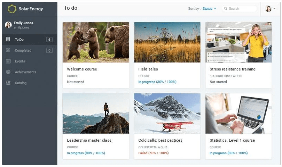Screen dimensions: 282x167
Task: Click the Events calendar icon
Action: 8,61
